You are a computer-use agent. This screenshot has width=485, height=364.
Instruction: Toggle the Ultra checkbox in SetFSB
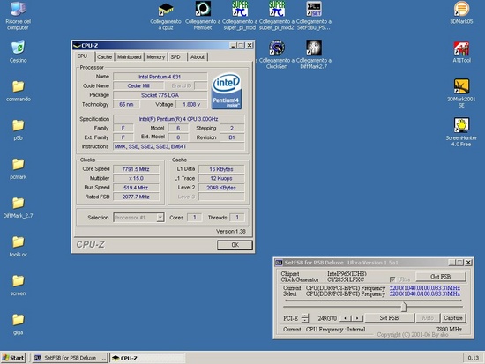pyautogui.click(x=392, y=279)
